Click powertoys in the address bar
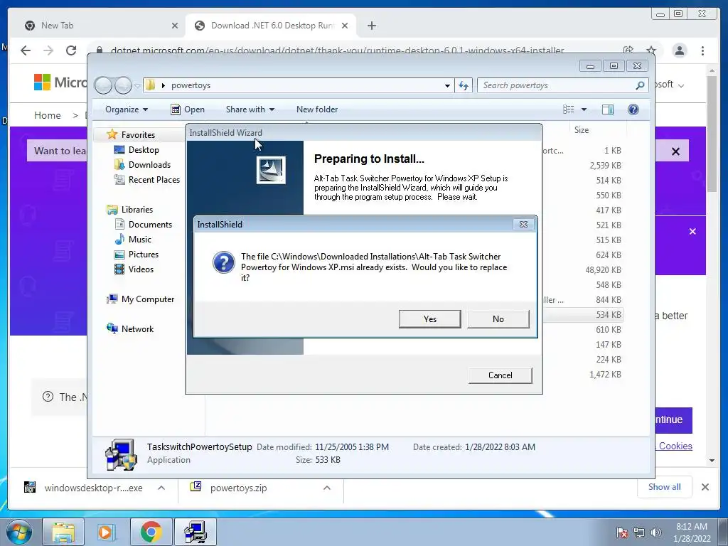728x546 pixels. point(191,85)
